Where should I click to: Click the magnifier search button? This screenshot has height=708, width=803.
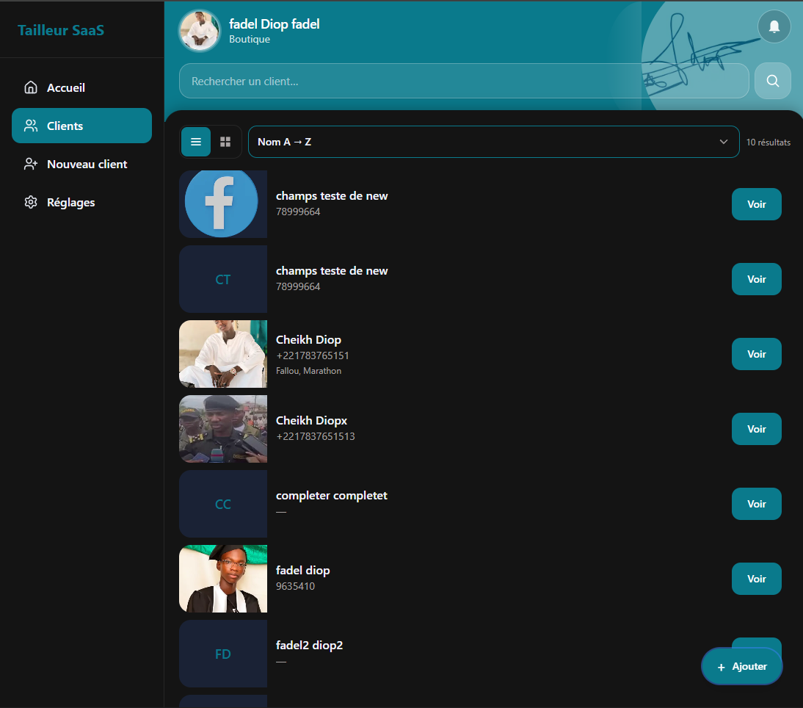click(x=772, y=81)
